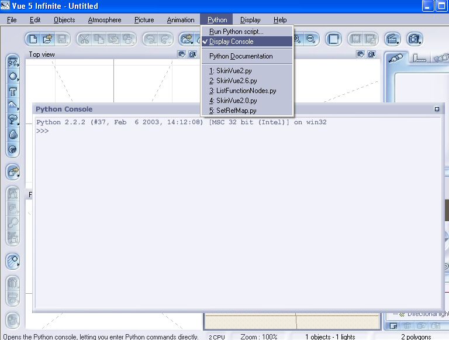This screenshot has width=449, height=340.
Task: Open the Picture menu
Action: [144, 20]
